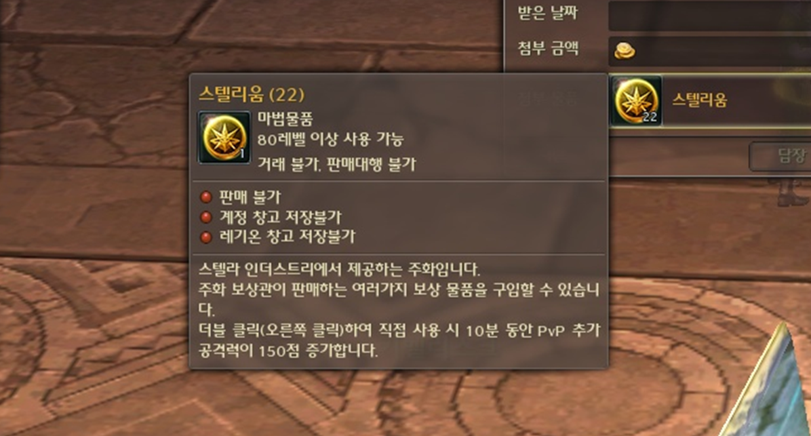
Task: Click the greyed-out 답장 reply button
Action: (781, 156)
